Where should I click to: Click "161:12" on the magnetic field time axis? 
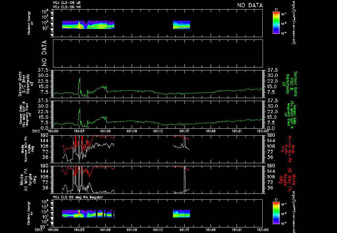(158, 131)
